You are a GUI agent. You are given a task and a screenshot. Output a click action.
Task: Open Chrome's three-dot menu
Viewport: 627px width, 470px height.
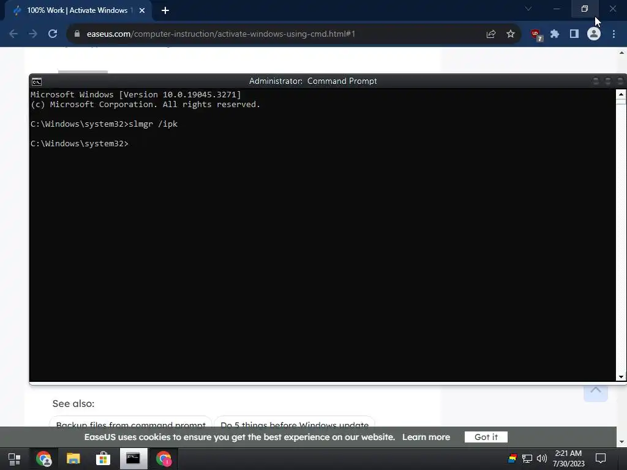614,34
